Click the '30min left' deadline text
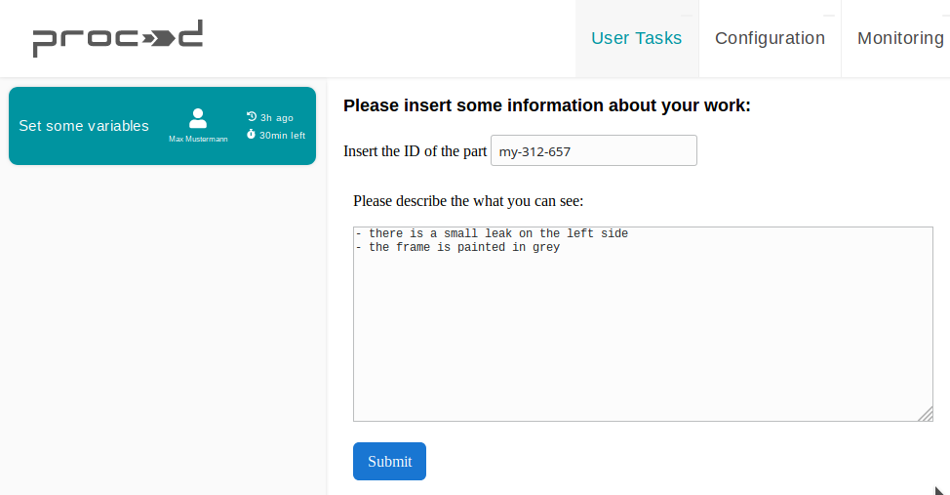Image resolution: width=950 pixels, height=495 pixels. [282, 135]
